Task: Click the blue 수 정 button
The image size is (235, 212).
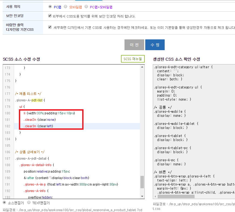Action: pyautogui.click(x=155, y=45)
